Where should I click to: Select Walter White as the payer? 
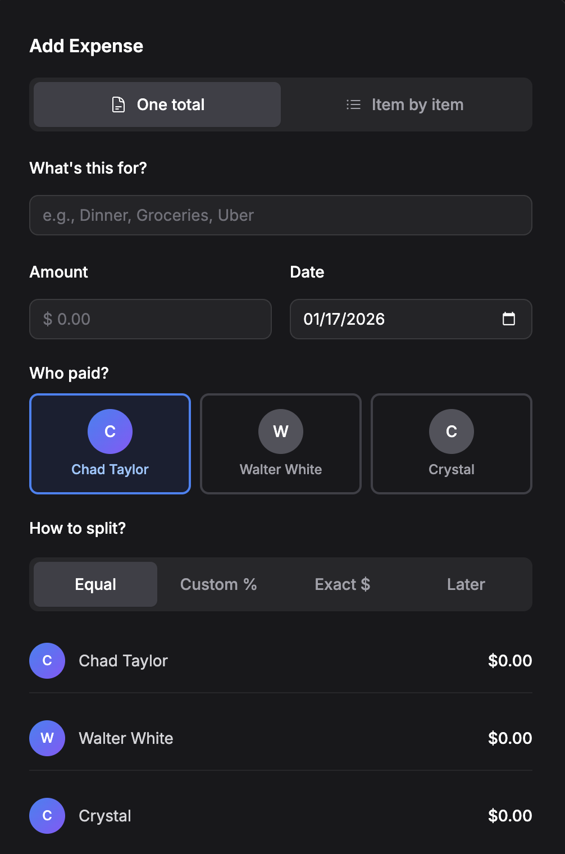tap(280, 444)
